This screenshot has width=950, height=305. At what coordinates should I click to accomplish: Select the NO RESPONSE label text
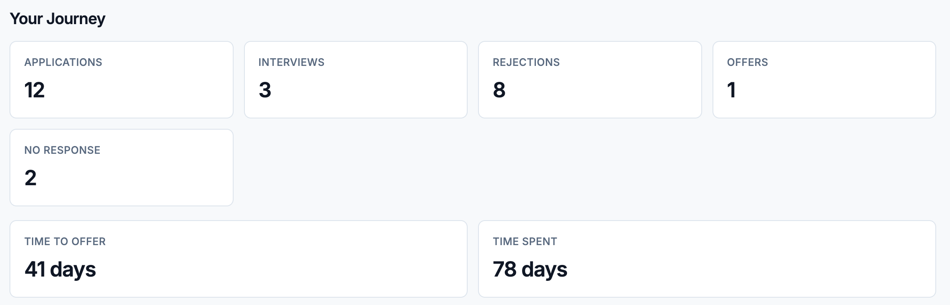click(x=62, y=150)
